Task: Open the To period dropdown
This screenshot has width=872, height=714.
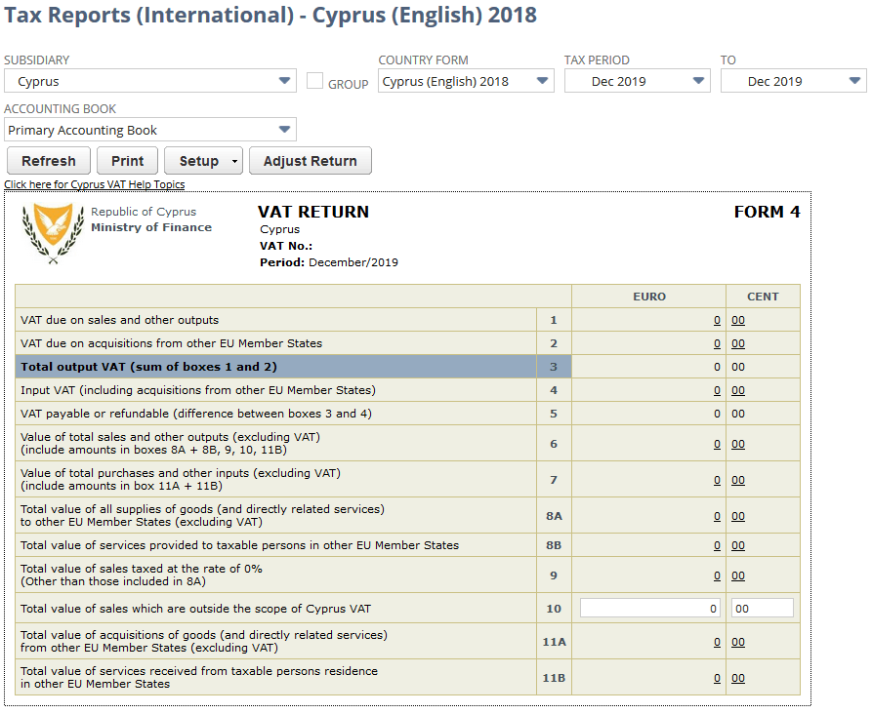Action: click(852, 82)
